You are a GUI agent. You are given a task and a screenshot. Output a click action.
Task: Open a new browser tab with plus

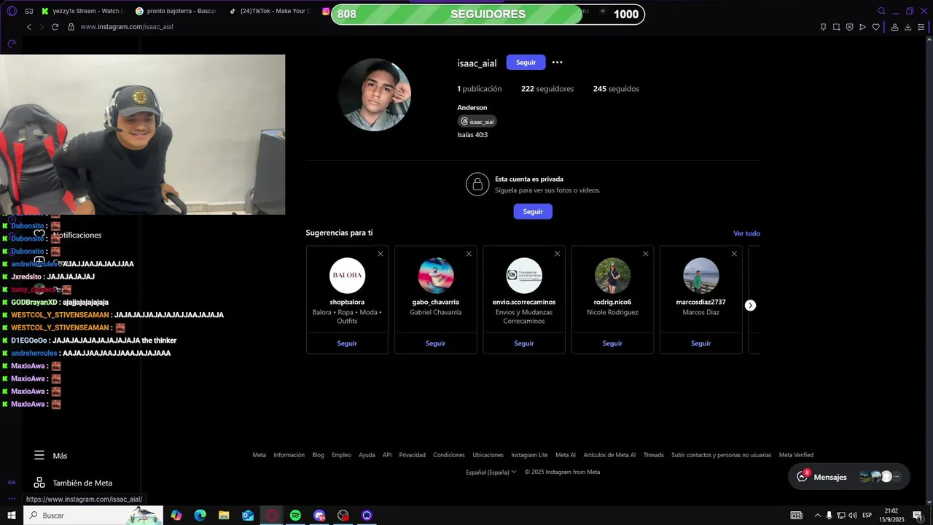[x=603, y=11]
